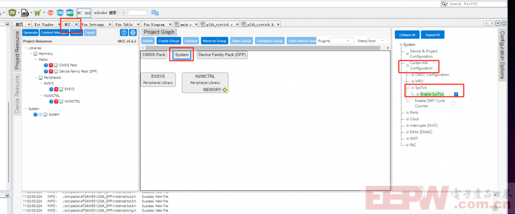The width and height of the screenshot is (515, 214).
Task: Click MEMORY yellow diamond on NVMCTRL block
Action: click(x=225, y=90)
